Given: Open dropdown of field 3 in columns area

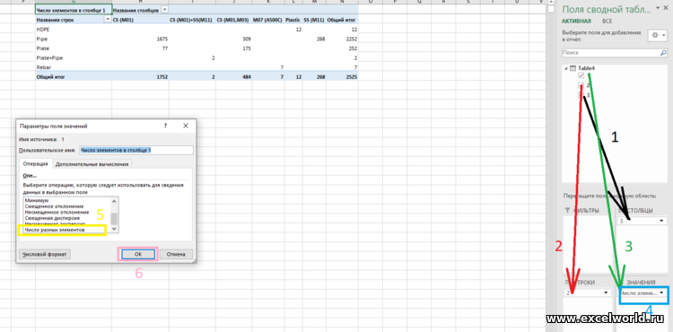Looking at the screenshot, I should tap(662, 221).
